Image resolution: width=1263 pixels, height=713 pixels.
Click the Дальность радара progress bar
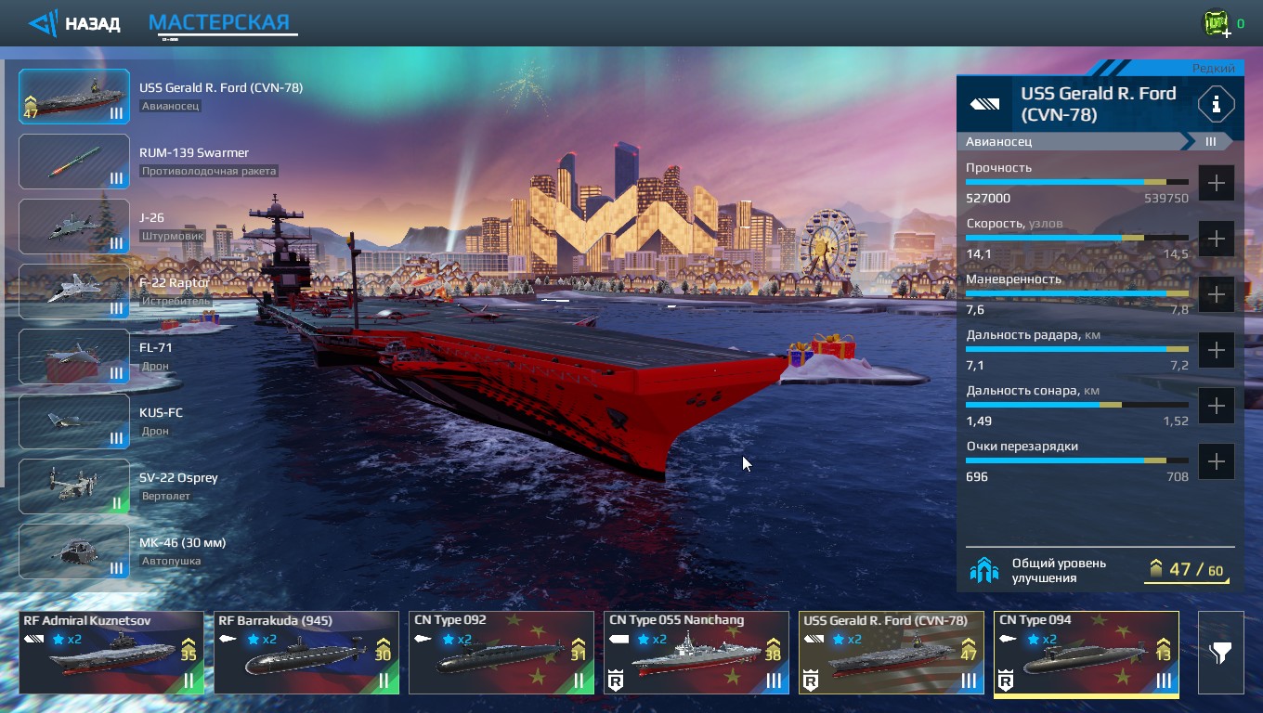(1077, 349)
